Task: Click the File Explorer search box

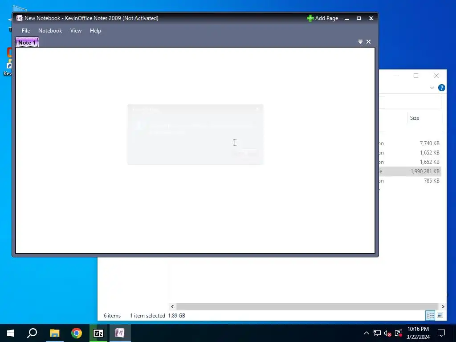Action: point(410,103)
